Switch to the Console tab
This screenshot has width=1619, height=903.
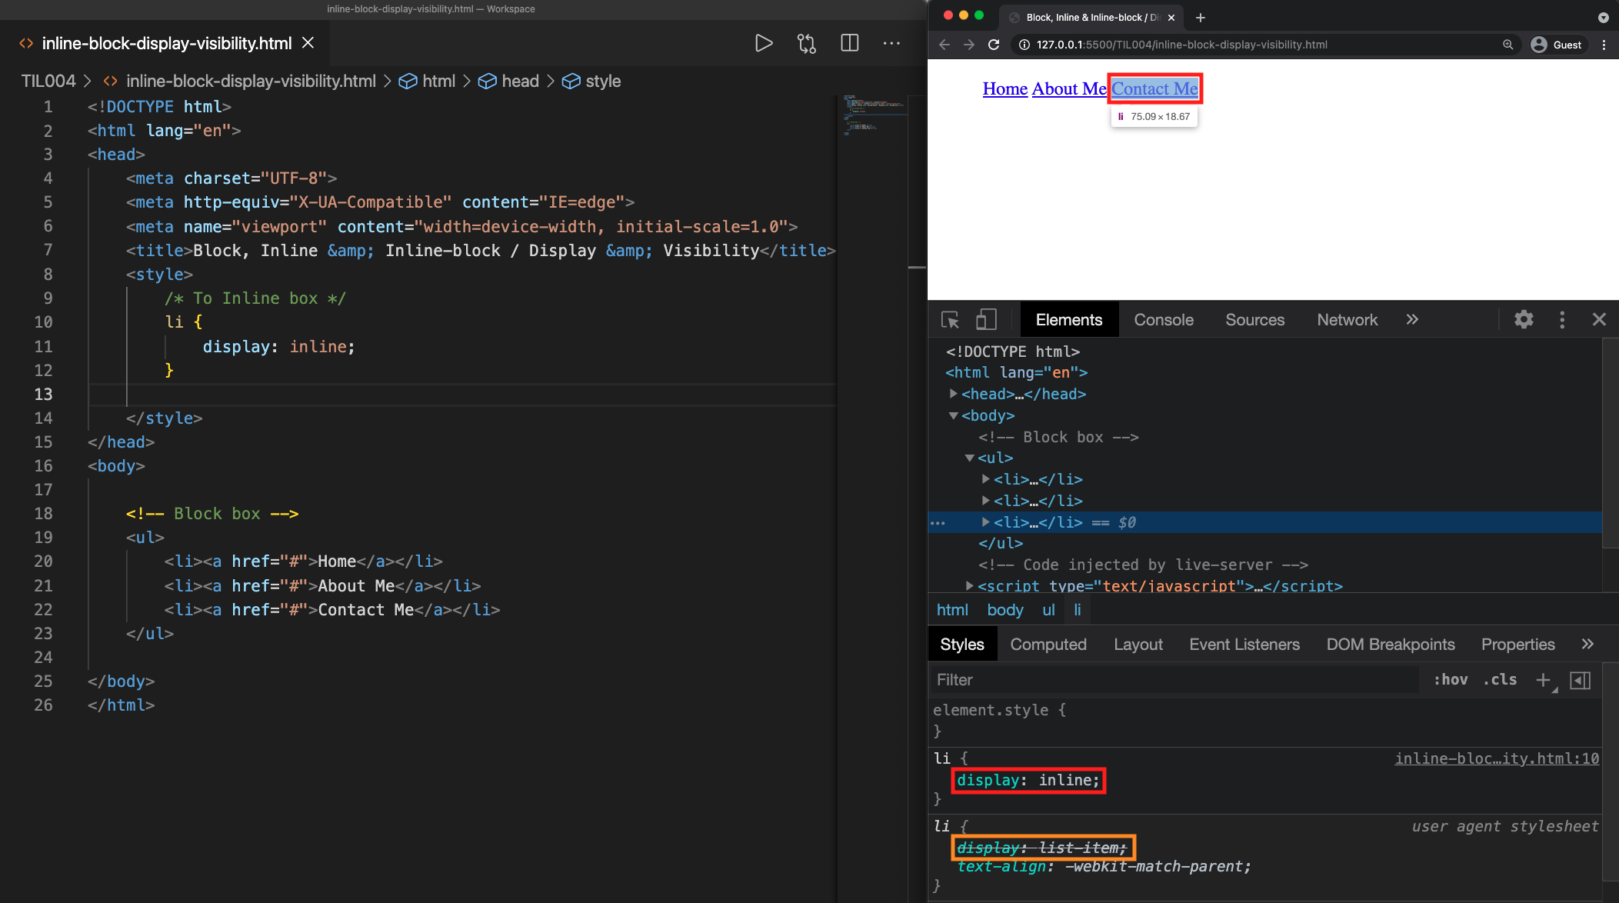pyautogui.click(x=1163, y=320)
